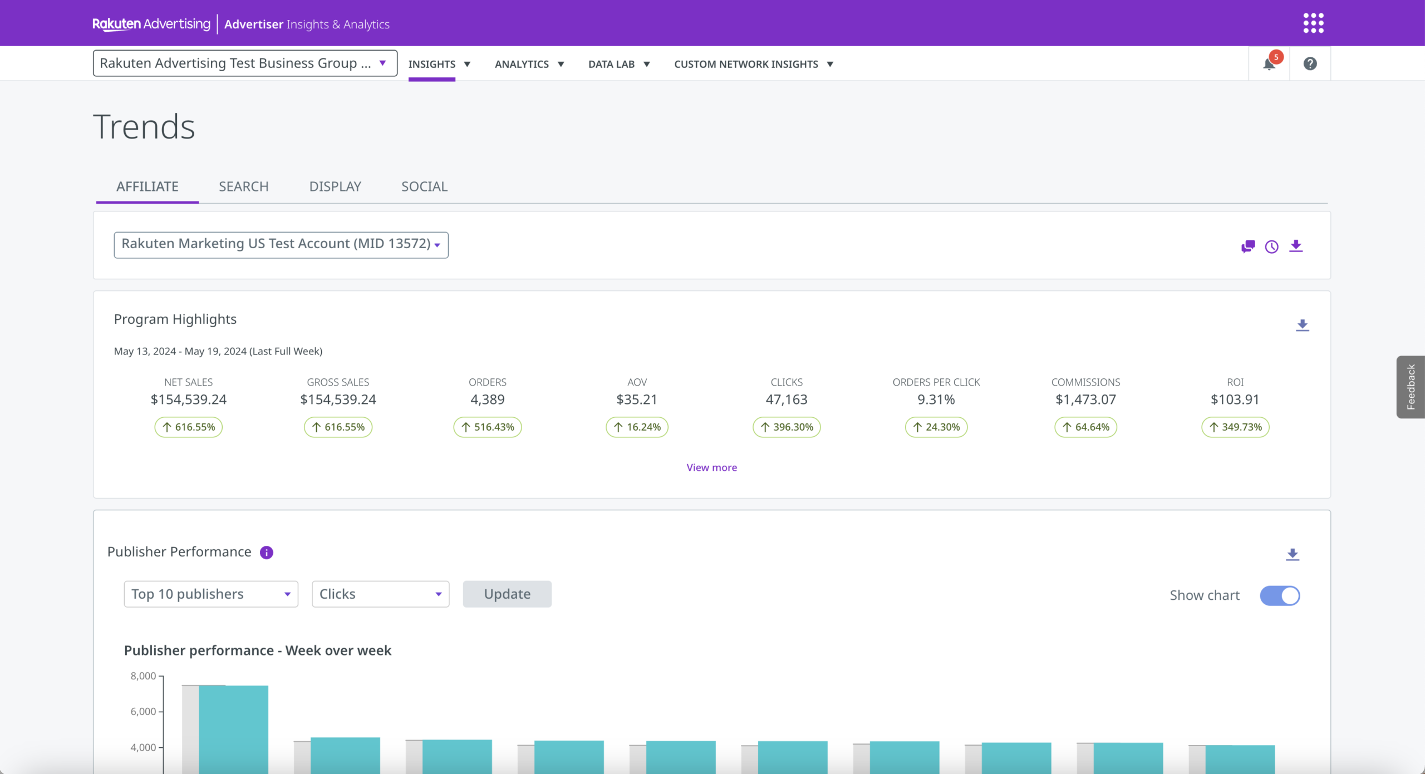Image resolution: width=1425 pixels, height=774 pixels.
Task: Click the View more link
Action: coord(711,467)
